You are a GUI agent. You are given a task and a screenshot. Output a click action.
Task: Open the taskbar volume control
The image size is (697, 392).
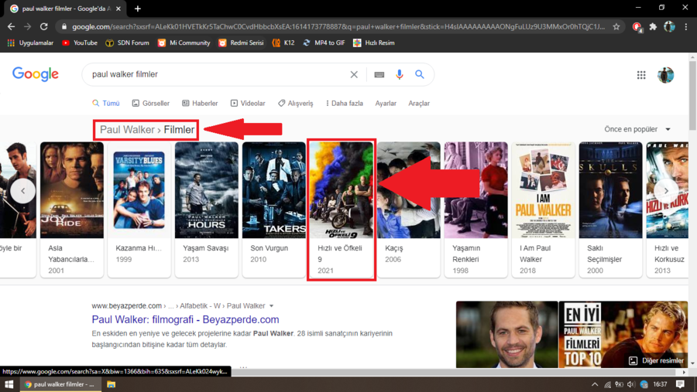click(630, 384)
